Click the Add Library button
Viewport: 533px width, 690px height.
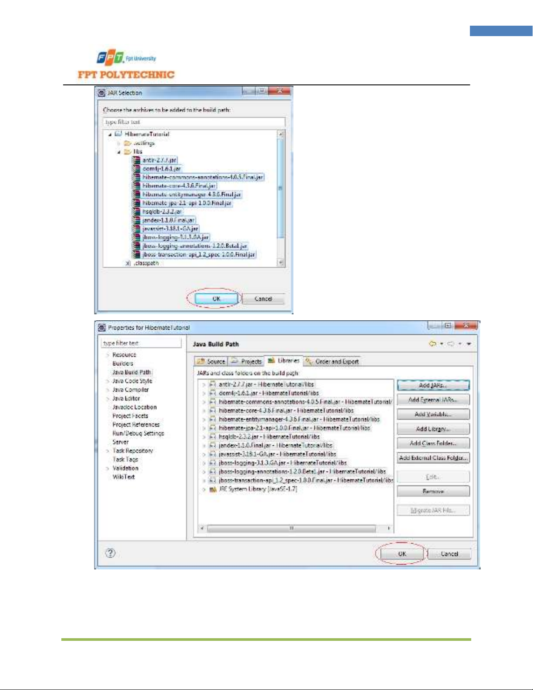click(x=433, y=429)
